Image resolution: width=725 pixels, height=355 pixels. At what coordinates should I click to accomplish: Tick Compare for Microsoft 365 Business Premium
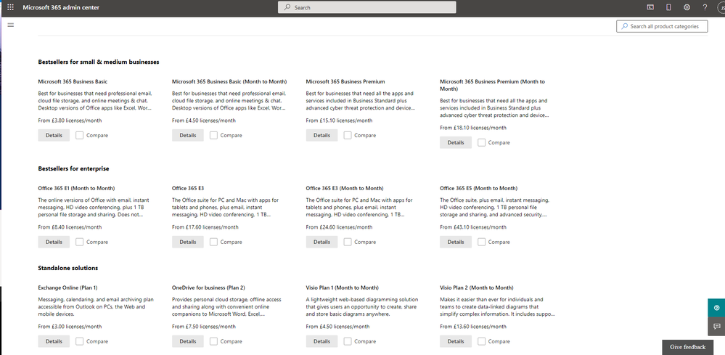click(x=348, y=136)
